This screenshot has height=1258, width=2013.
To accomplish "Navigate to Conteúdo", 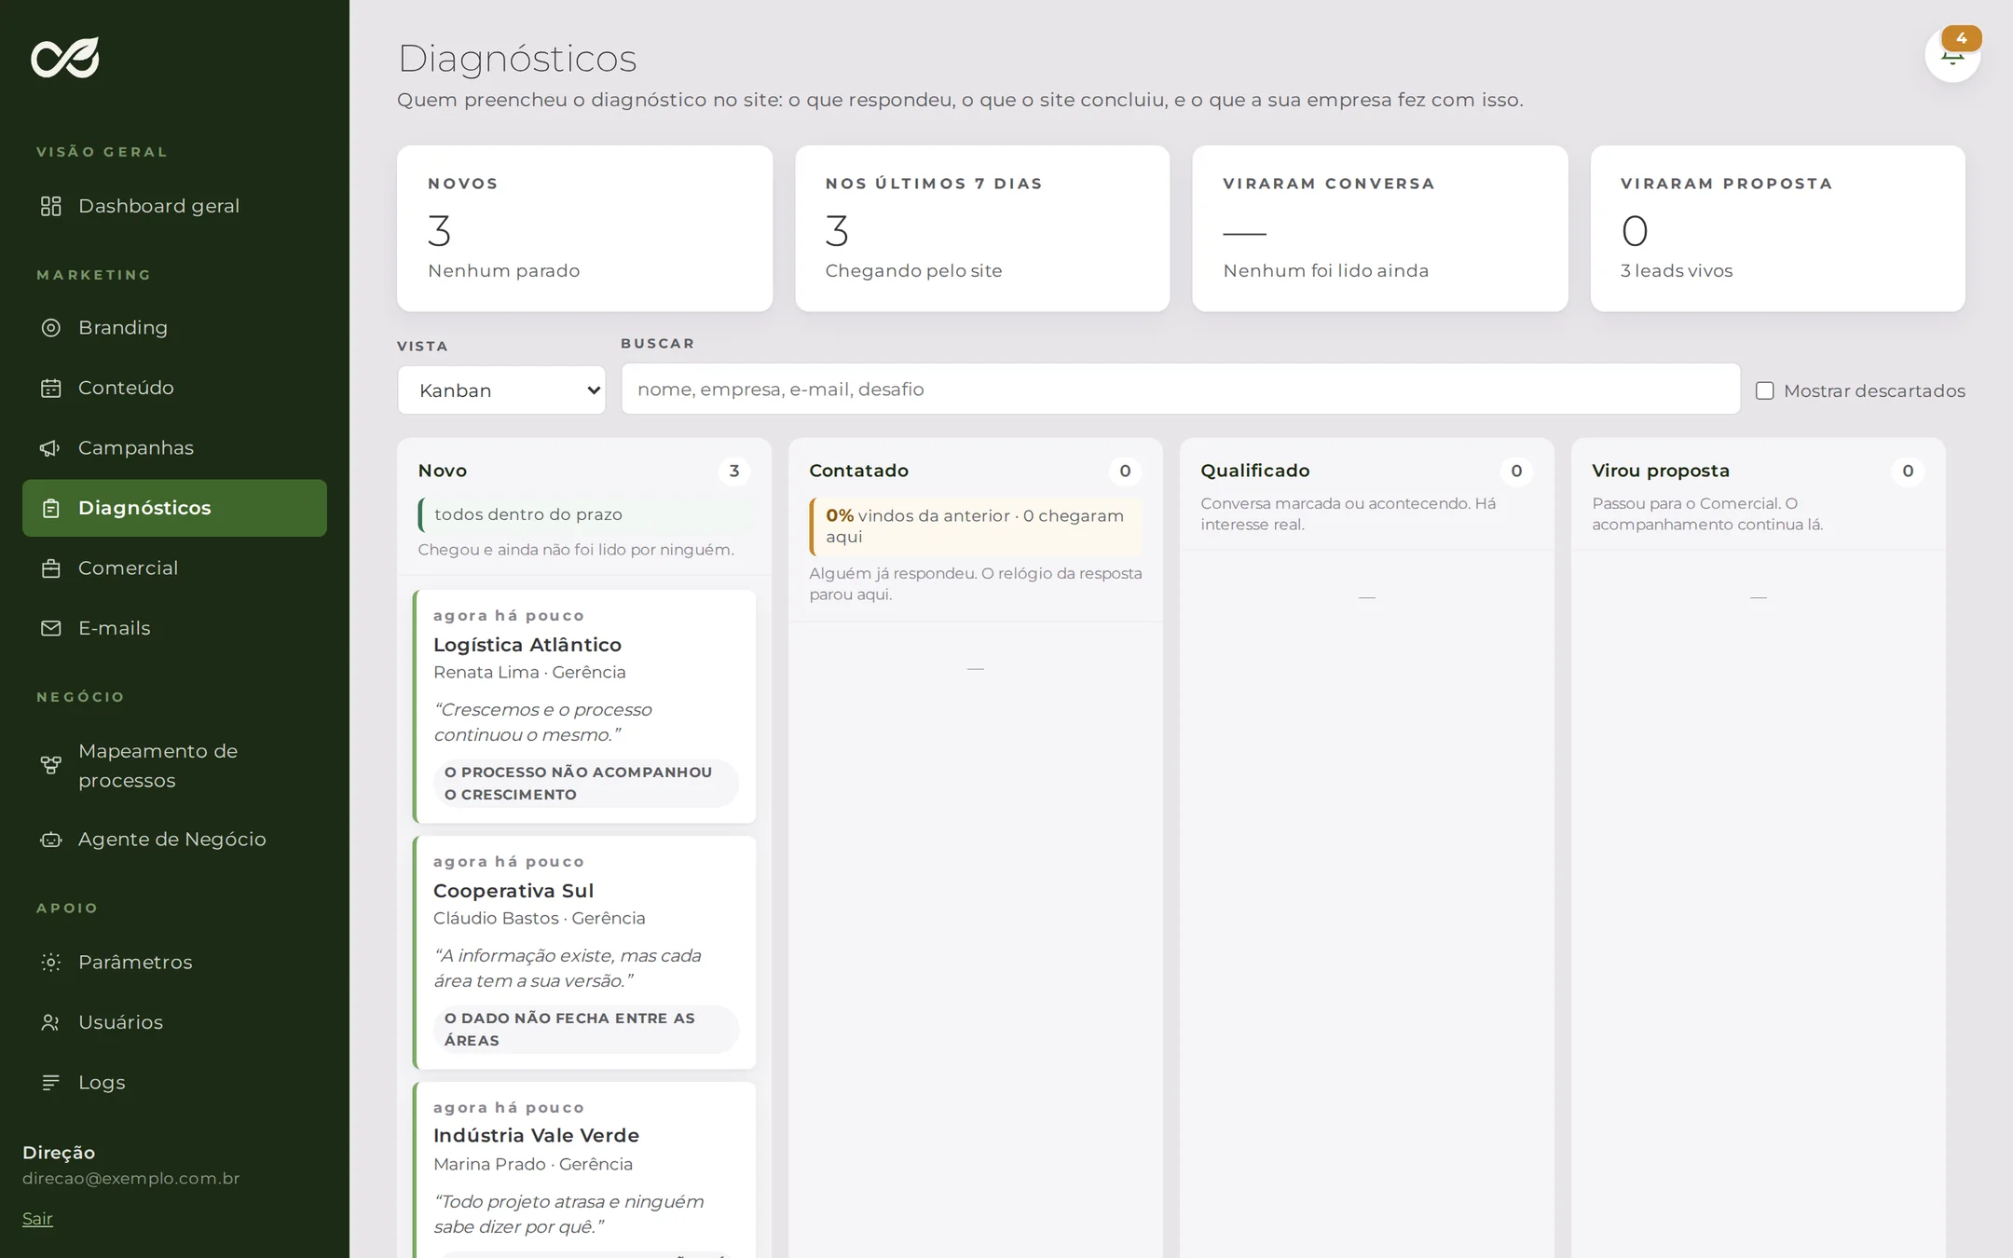I will tap(175, 388).
